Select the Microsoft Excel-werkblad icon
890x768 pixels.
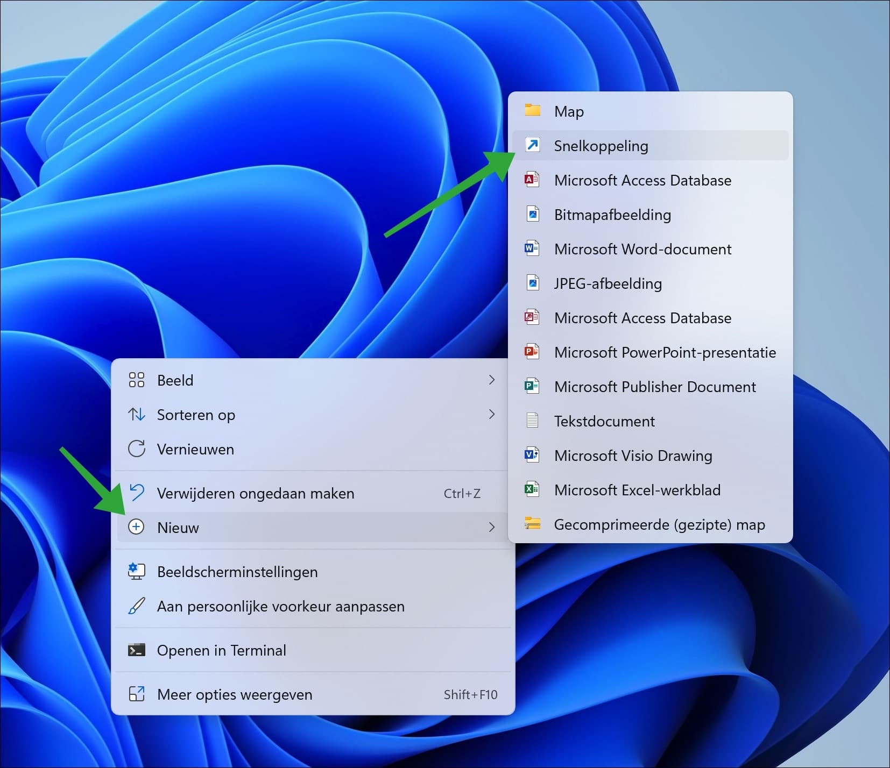coord(533,489)
